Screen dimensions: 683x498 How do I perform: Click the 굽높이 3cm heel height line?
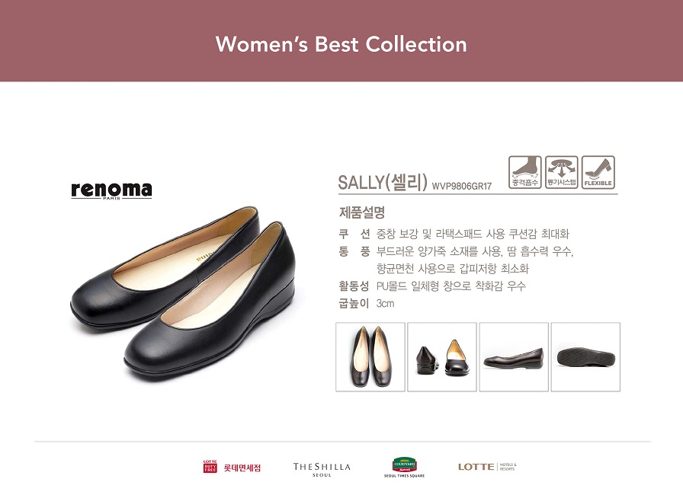tap(367, 303)
